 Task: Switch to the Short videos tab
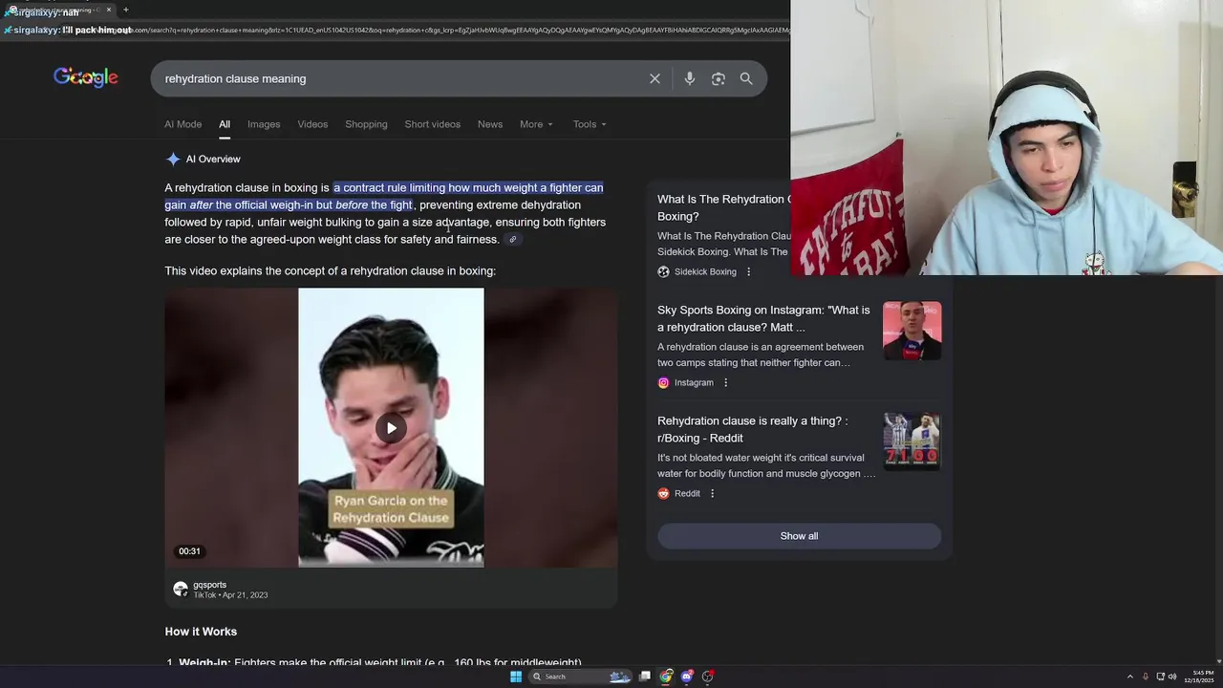coord(432,124)
